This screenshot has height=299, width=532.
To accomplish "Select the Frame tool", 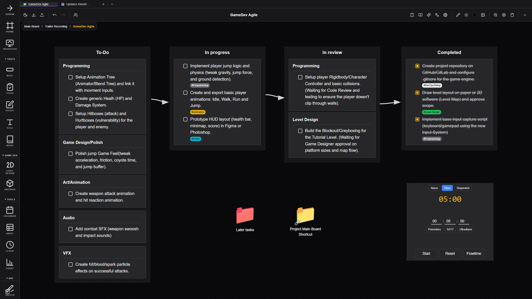I will 10,27.
